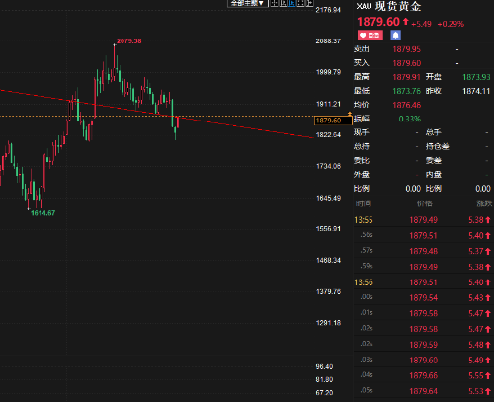Click the +0.29% change percentage
Viewport: 494px width, 402px height.
451,24
